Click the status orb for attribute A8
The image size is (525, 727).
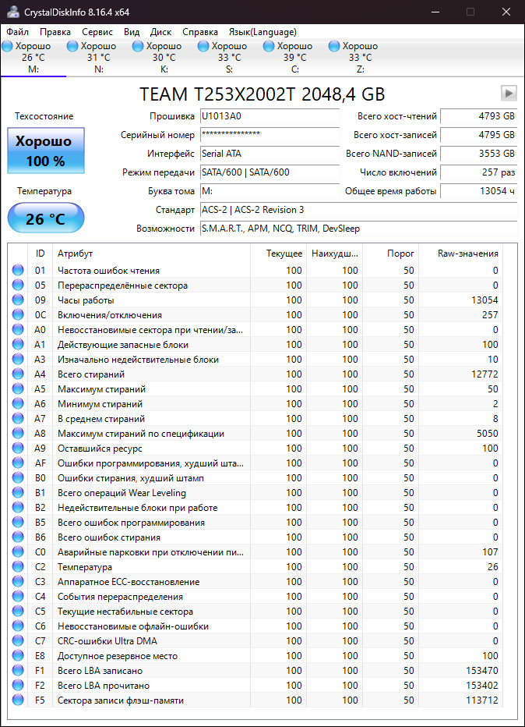[18, 433]
